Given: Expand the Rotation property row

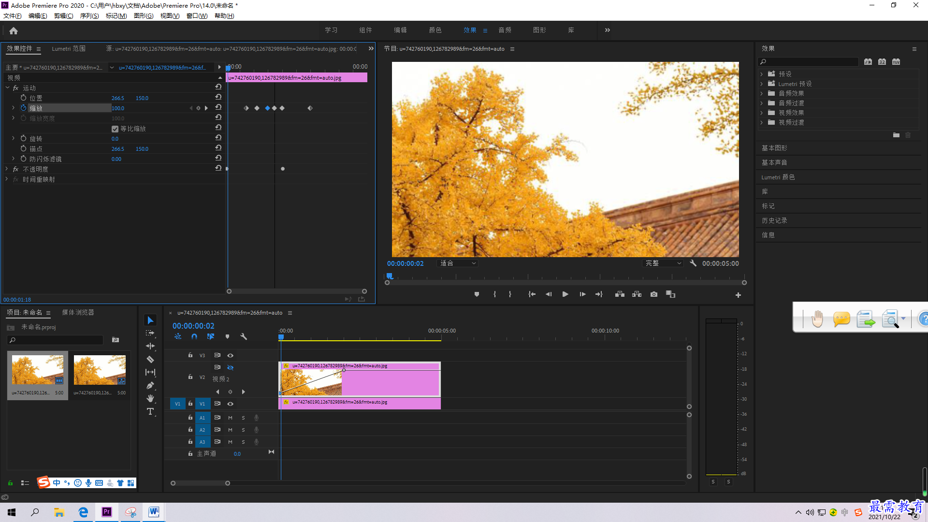Looking at the screenshot, I should click(14, 138).
